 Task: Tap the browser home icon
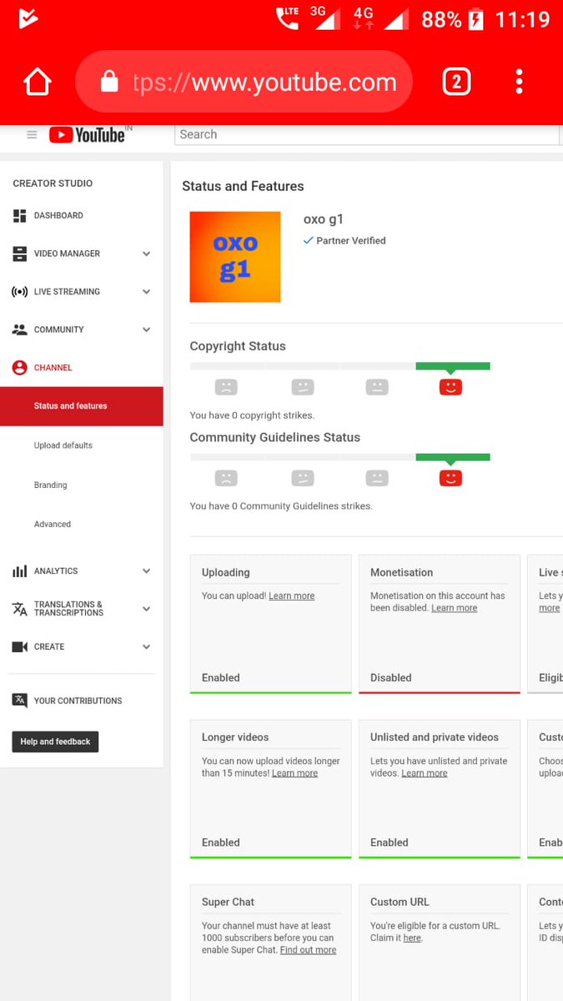[x=38, y=82]
